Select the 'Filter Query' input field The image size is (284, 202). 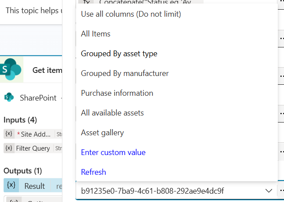tap(33, 148)
